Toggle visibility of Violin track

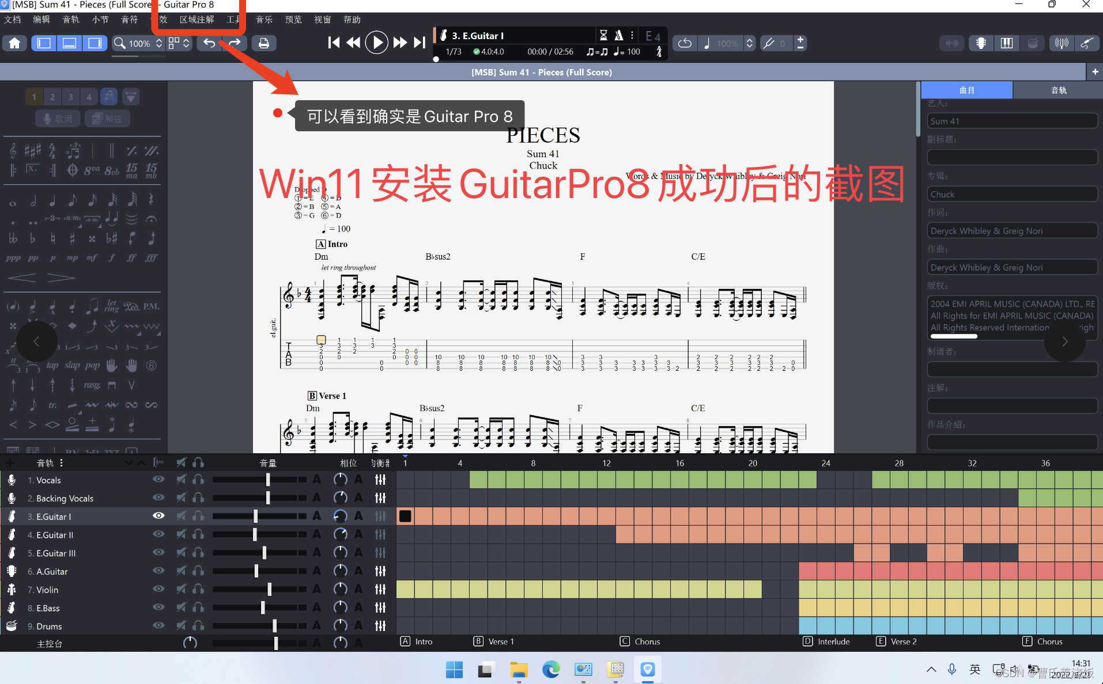(x=158, y=589)
